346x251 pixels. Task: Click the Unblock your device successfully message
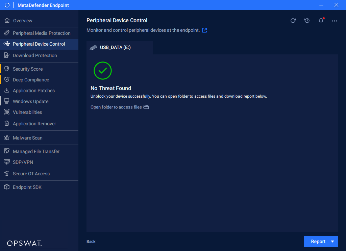click(179, 96)
